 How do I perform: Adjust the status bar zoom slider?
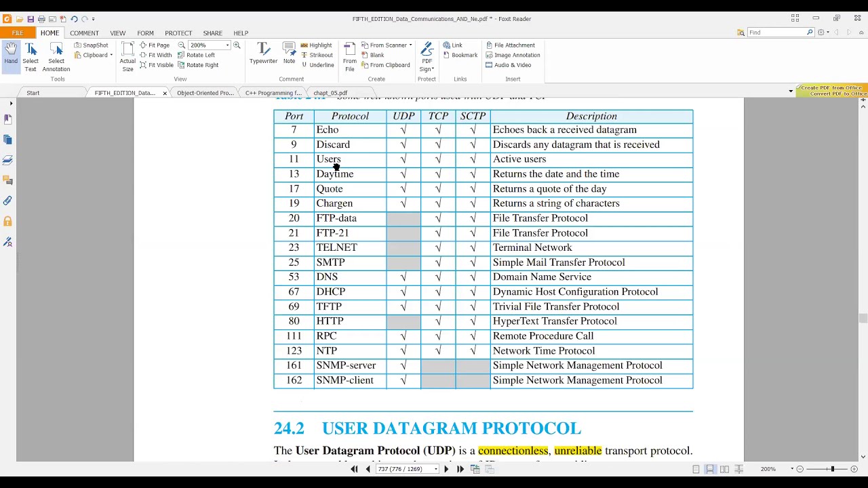coord(832,469)
